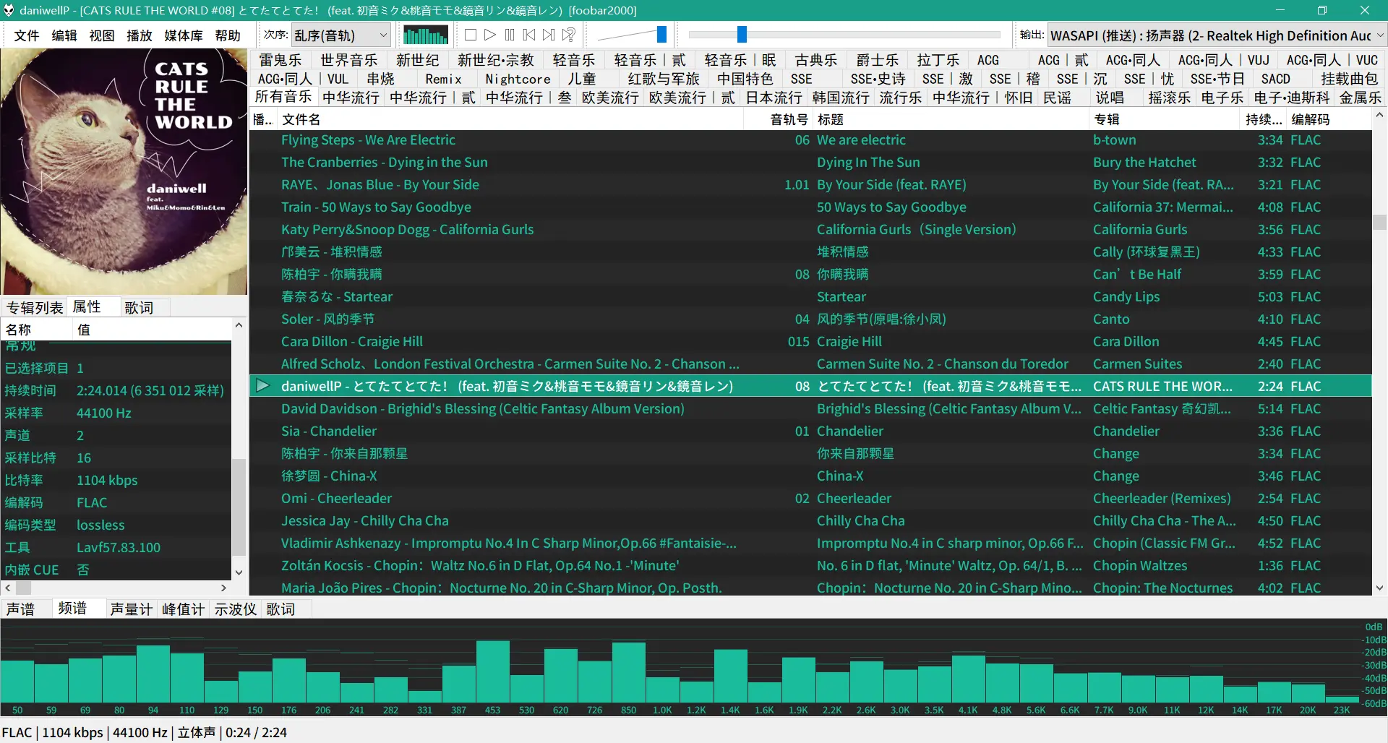Image resolution: width=1388 pixels, height=743 pixels.
Task: Sort playlist by 音轨号 column header
Action: pos(779,120)
